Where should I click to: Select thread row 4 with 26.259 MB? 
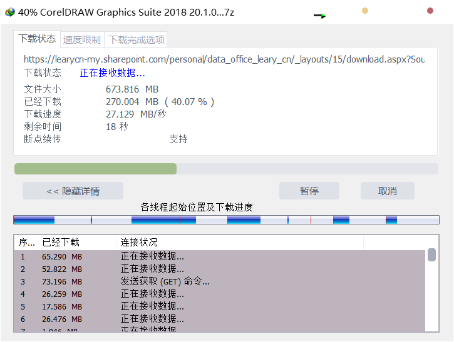click(x=219, y=294)
